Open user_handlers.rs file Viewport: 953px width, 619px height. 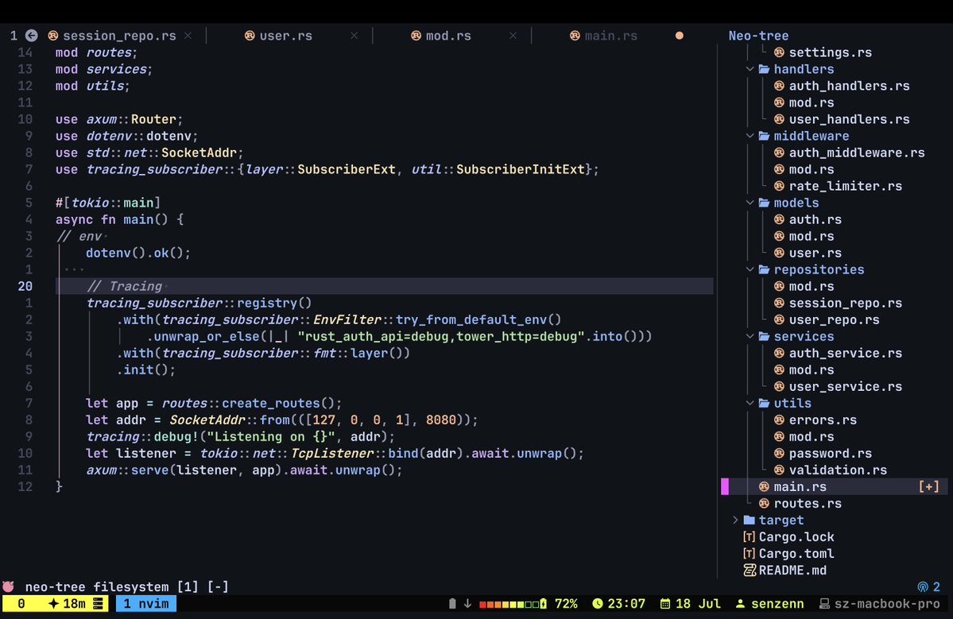pos(849,120)
